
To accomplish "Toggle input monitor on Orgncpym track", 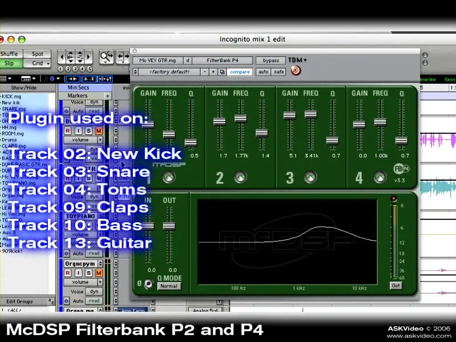I will [x=78, y=273].
